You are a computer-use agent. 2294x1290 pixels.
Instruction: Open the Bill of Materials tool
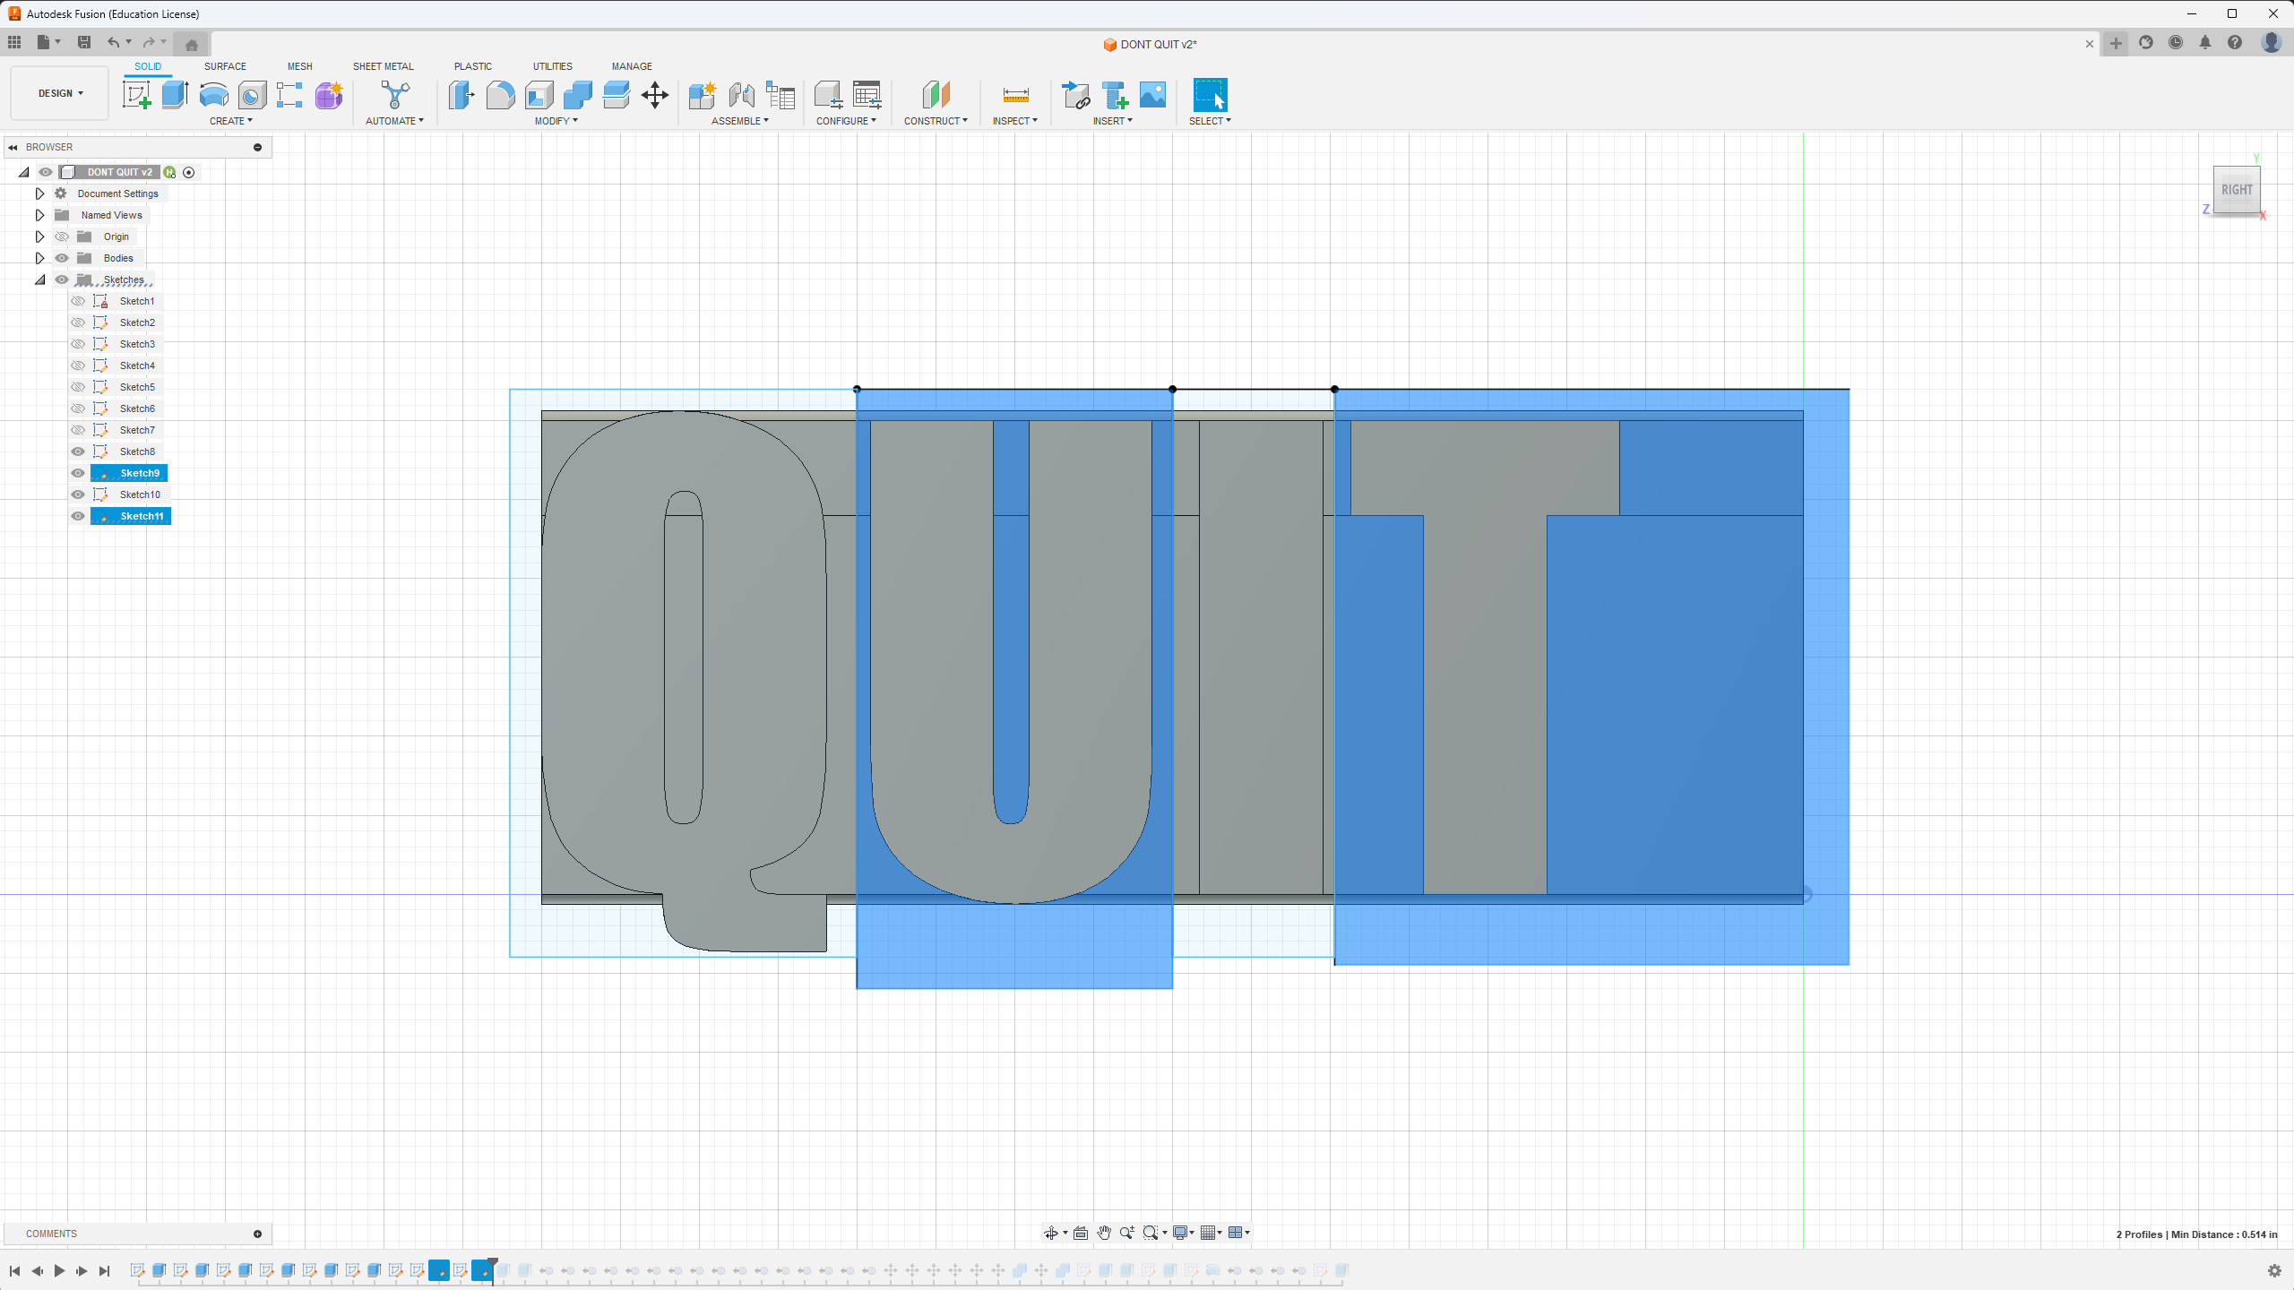[780, 95]
